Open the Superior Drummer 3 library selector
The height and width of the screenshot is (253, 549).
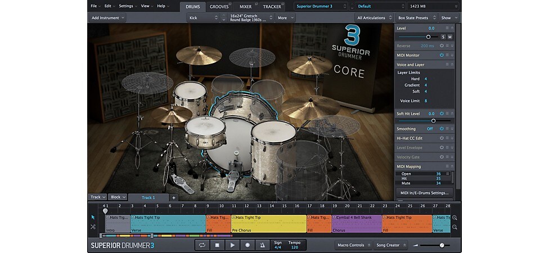click(321, 6)
